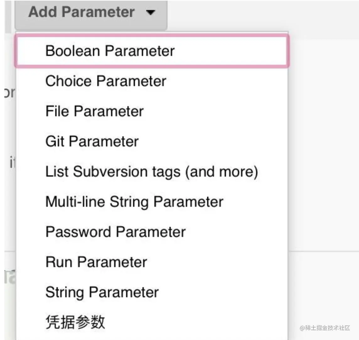Screen dimensions: 359x340
Task: Collapse the Add Parameter menu via its button
Action: click(x=91, y=13)
